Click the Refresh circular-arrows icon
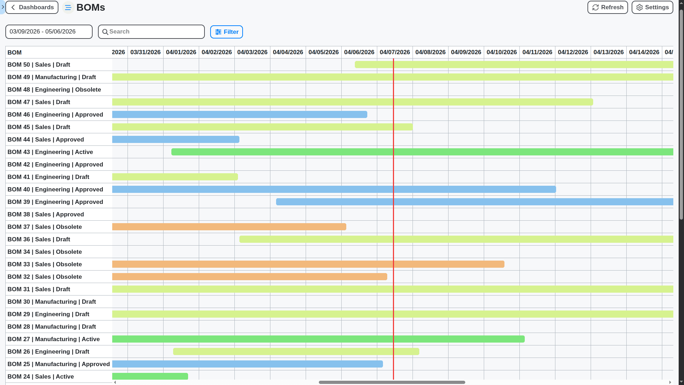 point(595,7)
